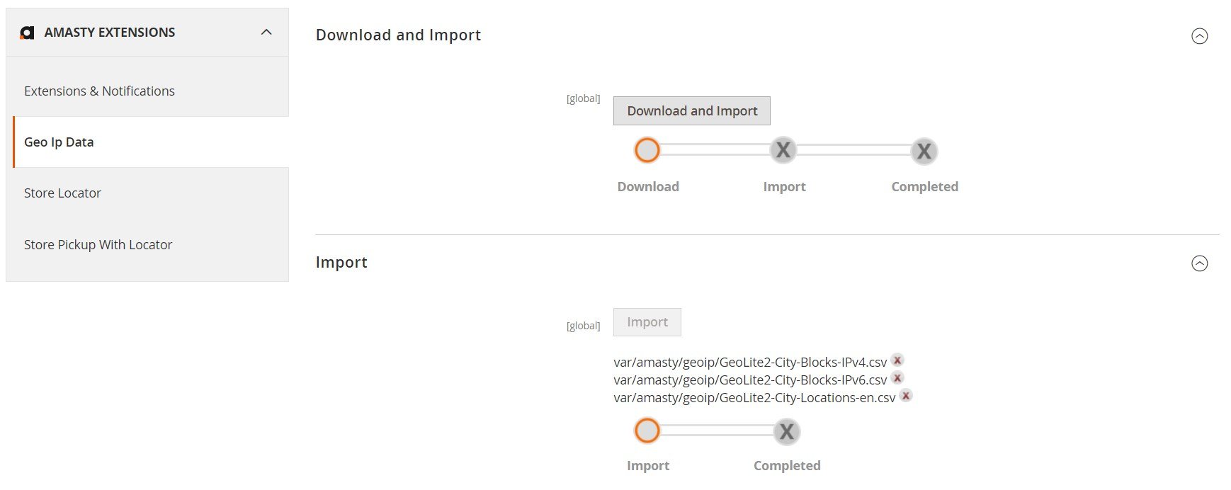Screen dimensions: 1231x490
Task: Click the Completed label under Download and Import
Action: tap(924, 186)
